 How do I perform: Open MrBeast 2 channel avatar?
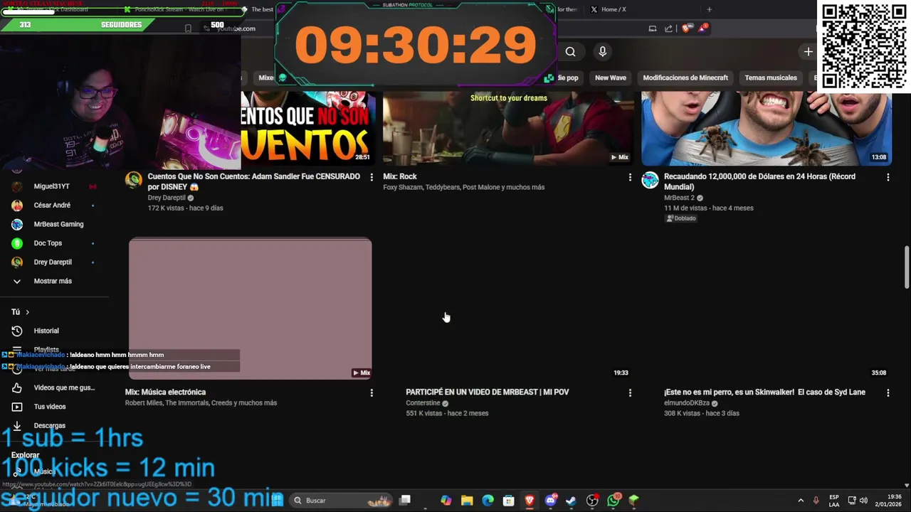(x=650, y=179)
